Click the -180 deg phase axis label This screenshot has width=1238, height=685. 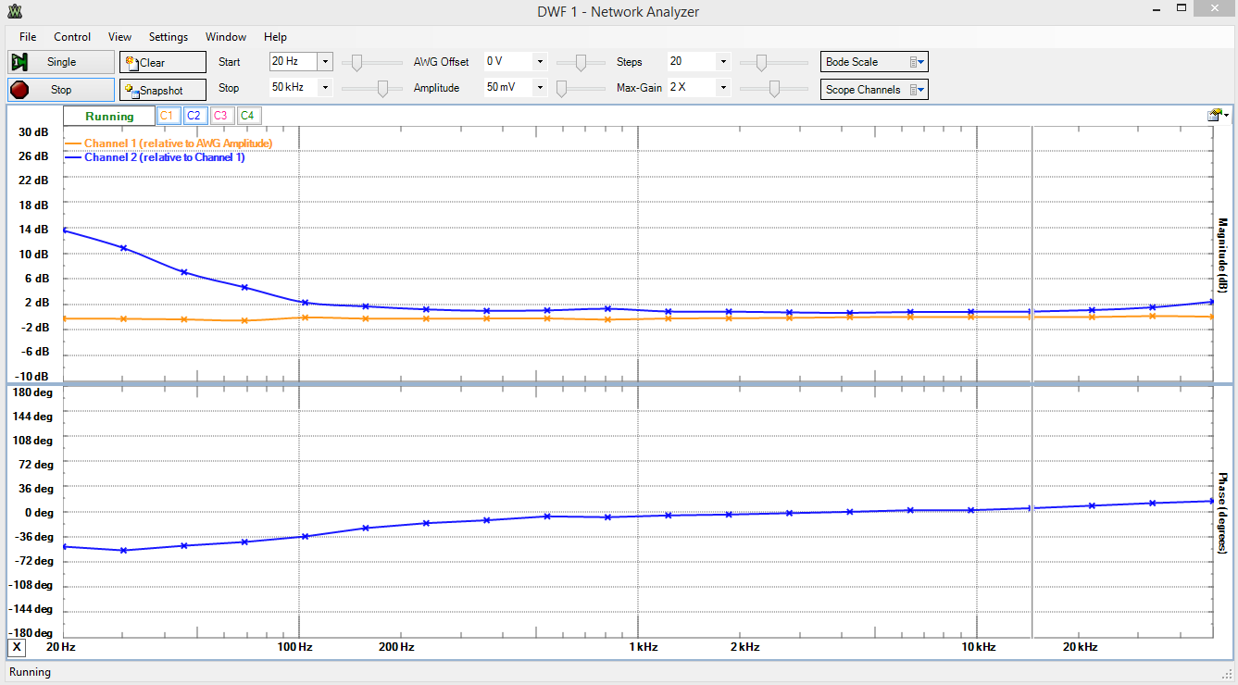click(x=30, y=633)
